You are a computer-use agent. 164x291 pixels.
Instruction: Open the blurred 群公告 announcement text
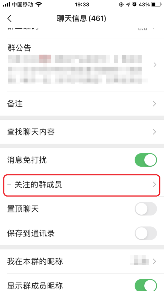tap(78, 70)
